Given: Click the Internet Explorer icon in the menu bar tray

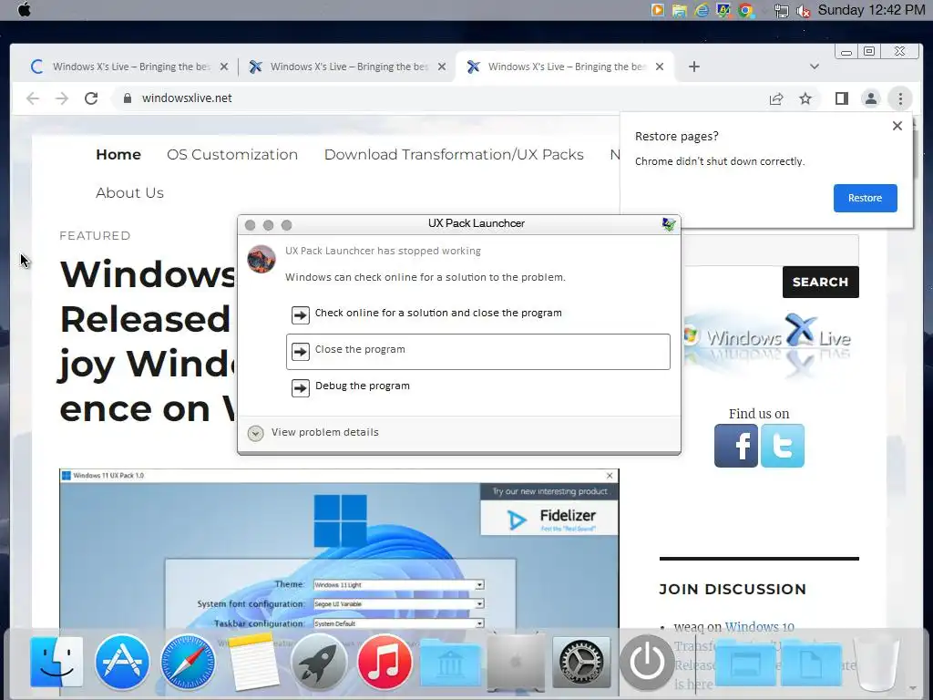Looking at the screenshot, I should pos(702,10).
